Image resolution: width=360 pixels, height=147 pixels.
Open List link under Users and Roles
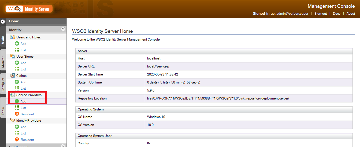[23, 50]
